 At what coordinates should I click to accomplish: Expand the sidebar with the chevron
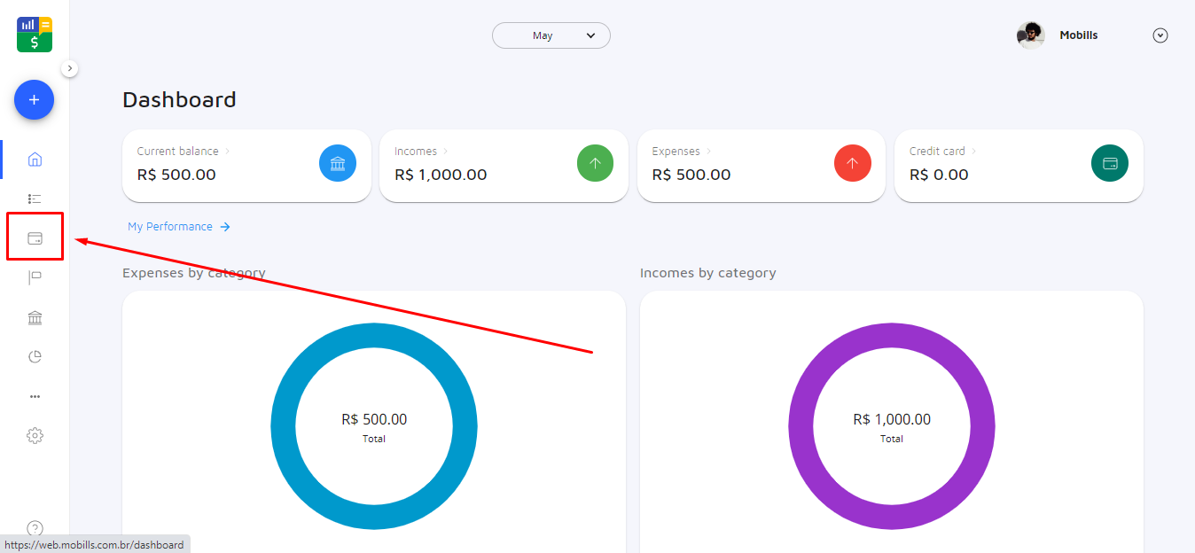(x=70, y=68)
